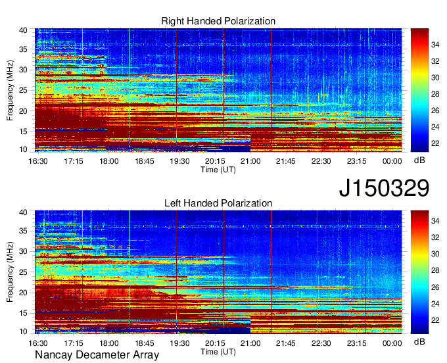Click the 10 MHz tick of Left Handed plot
Viewport: 447px width, 363px height.
23,331
